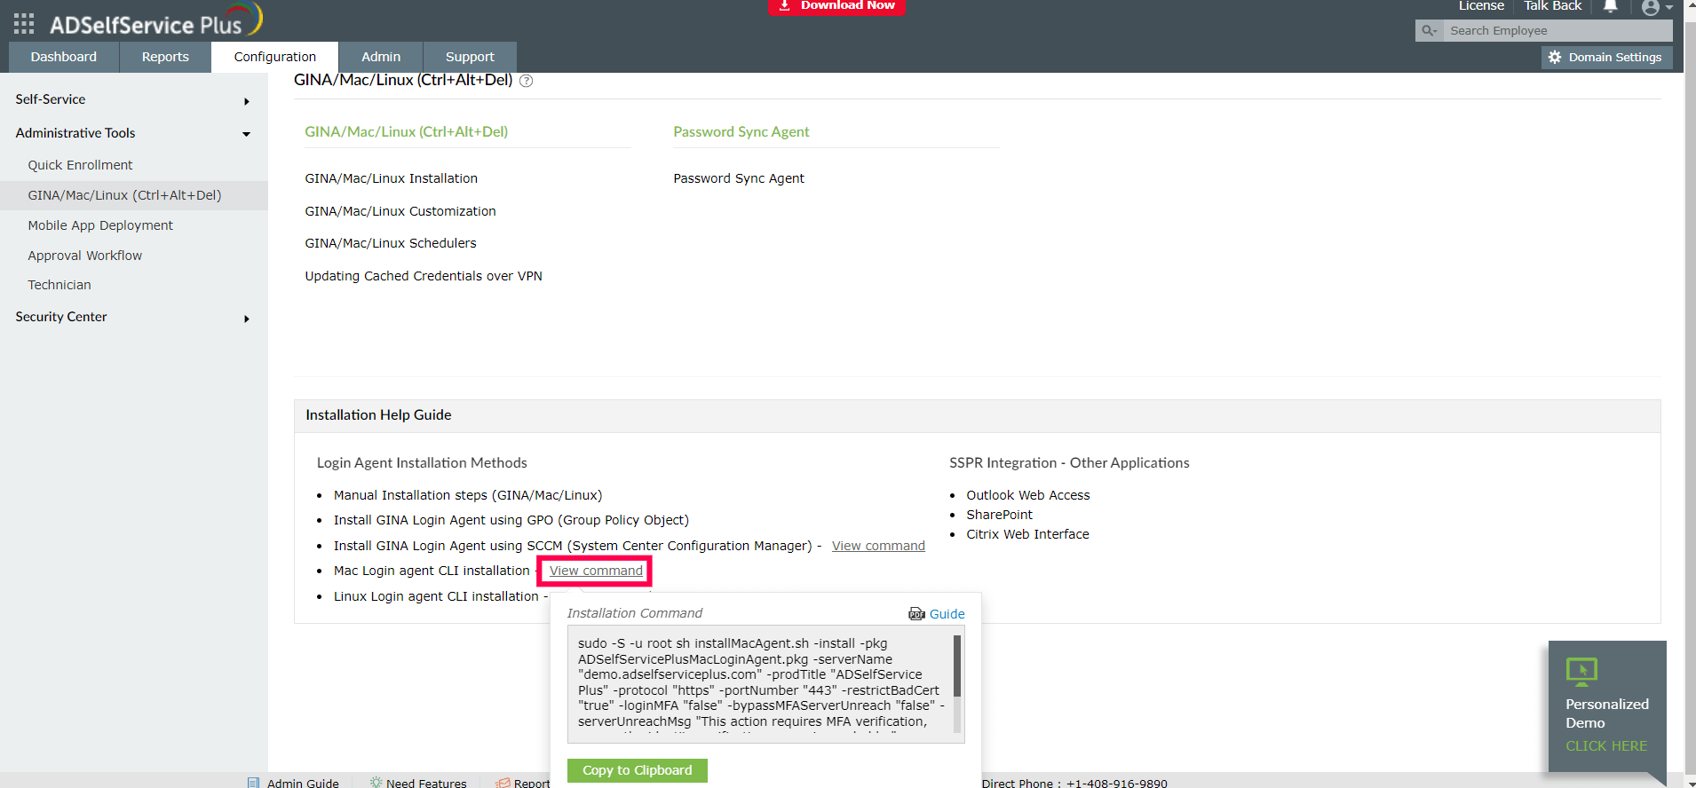Open the dropdown arrow beside the user avatar
The width and height of the screenshot is (1696, 788).
[1669, 8]
